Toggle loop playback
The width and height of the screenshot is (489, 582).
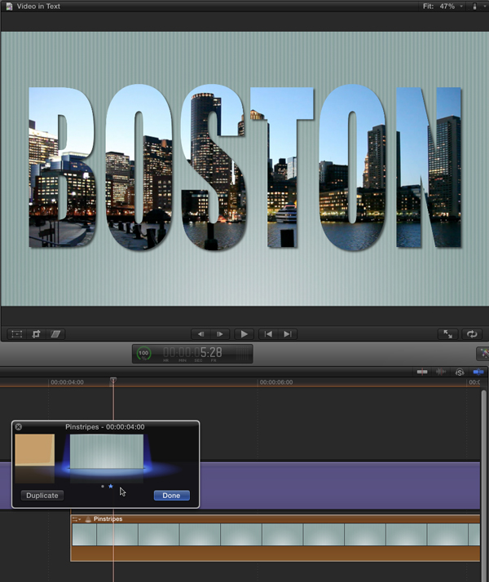tap(472, 334)
